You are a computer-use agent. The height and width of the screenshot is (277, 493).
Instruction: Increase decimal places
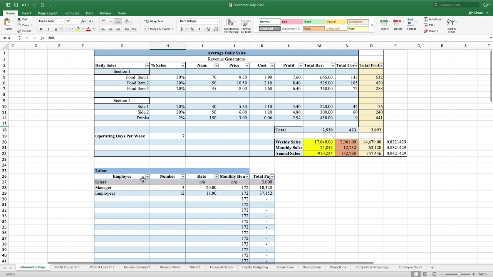coord(208,29)
